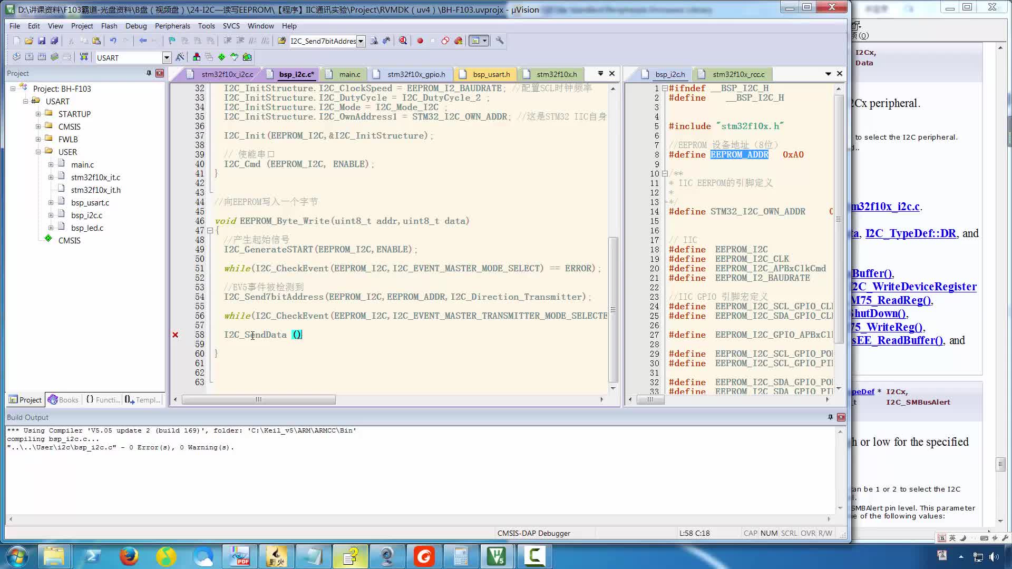The image size is (1012, 569).
Task: Click the Rebuild all target files icon
Action: click(x=42, y=57)
